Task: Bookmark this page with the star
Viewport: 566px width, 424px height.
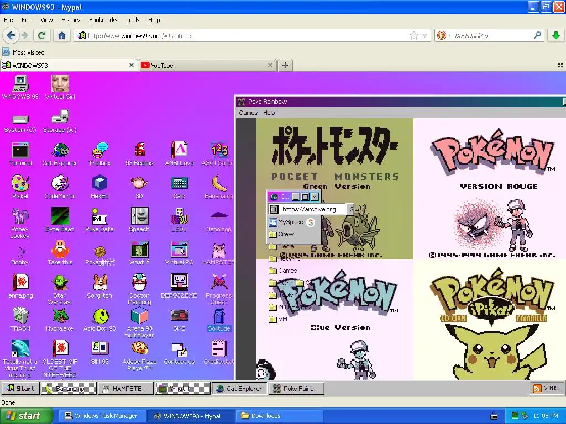Action: pos(413,35)
